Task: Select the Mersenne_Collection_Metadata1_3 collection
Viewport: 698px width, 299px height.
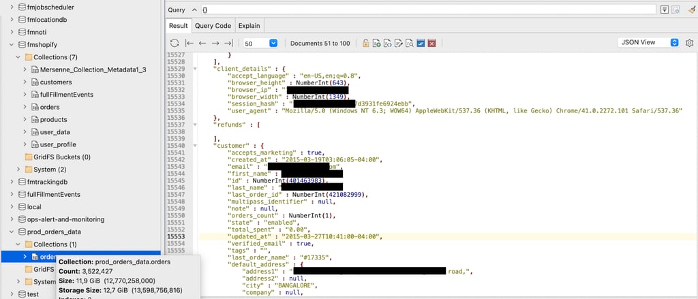Action: (93, 69)
